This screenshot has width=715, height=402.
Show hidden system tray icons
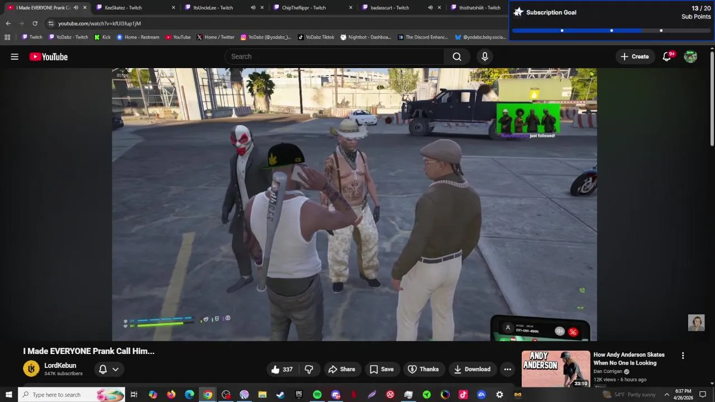[x=666, y=395]
